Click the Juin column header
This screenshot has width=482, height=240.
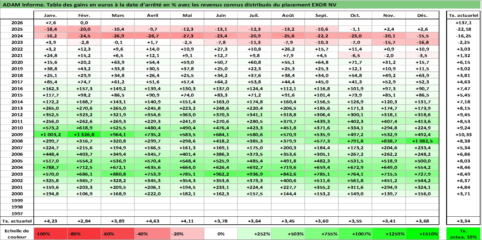tap(221, 15)
